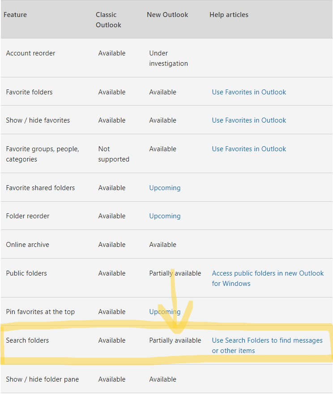Click New Outlook Available for Favorite folders
The image size is (333, 395).
(162, 92)
